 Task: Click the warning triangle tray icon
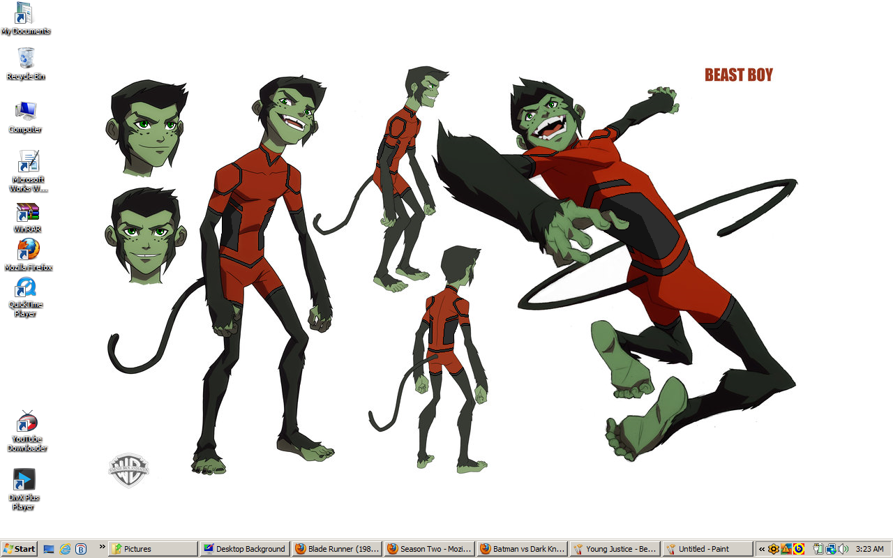click(786, 549)
